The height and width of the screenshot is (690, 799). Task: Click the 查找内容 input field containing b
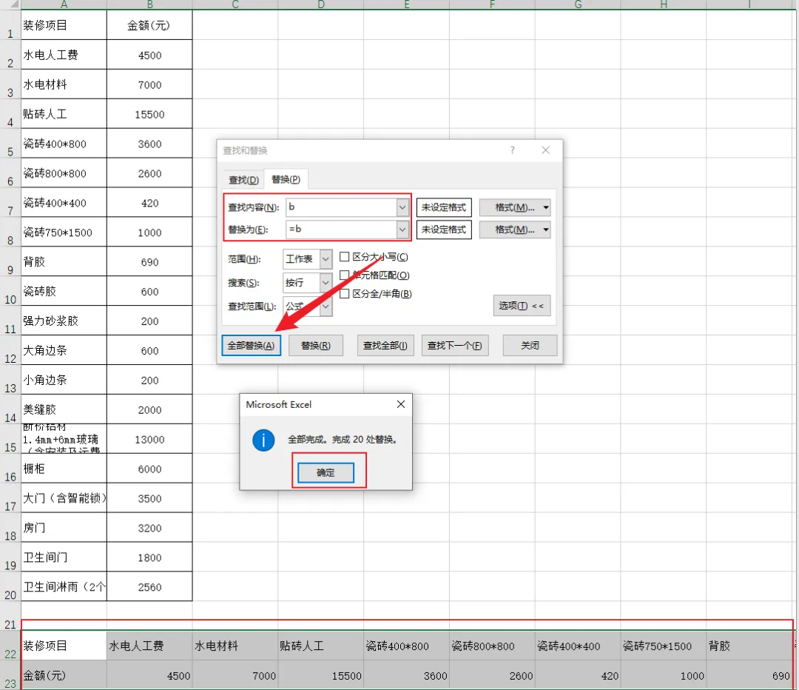(x=341, y=207)
